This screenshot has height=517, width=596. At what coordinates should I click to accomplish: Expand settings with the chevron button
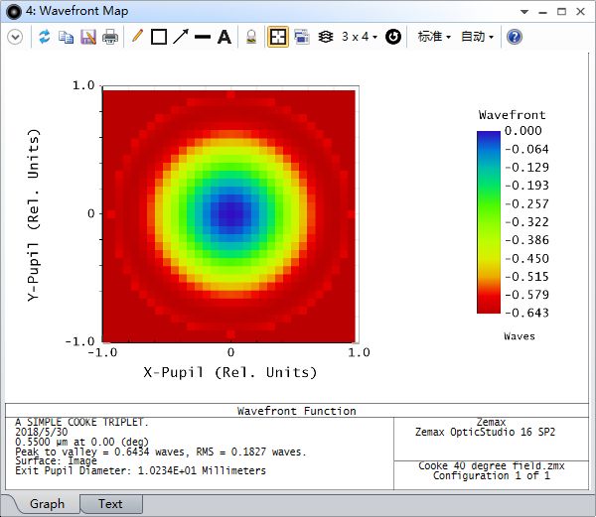point(15,37)
